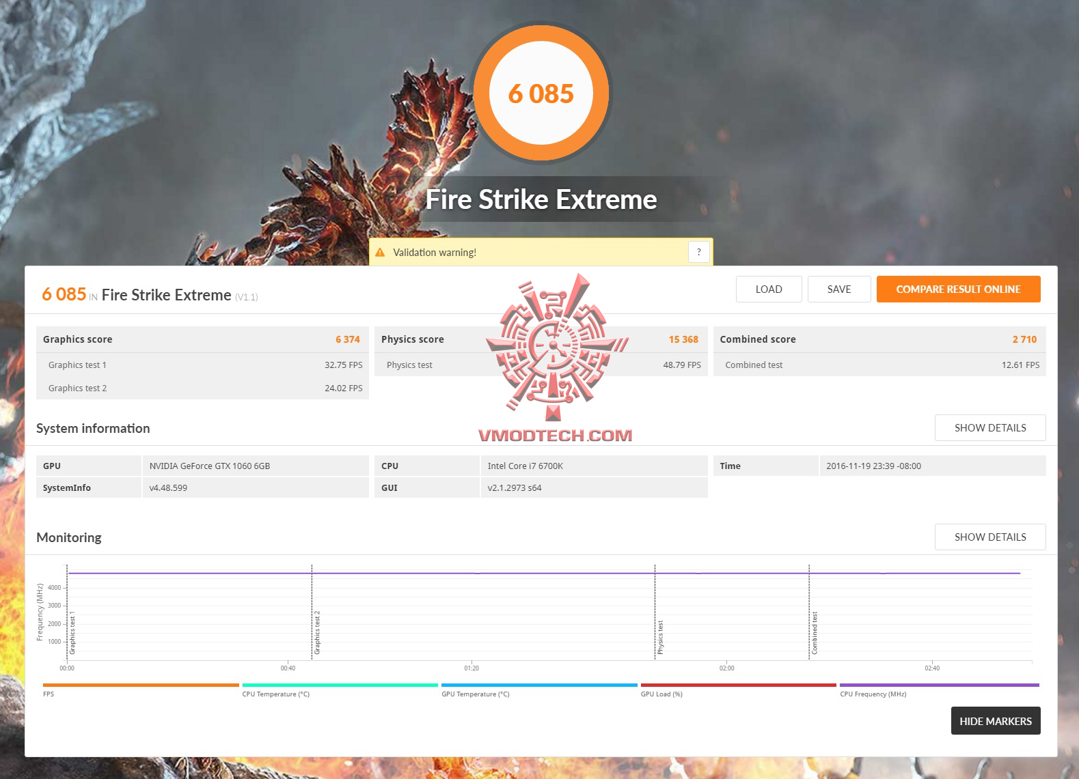Click the System information heading
Image resolution: width=1079 pixels, height=779 pixels.
coord(93,428)
